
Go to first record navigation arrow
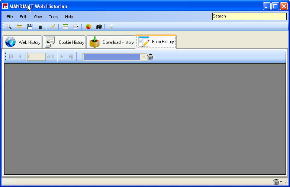click(x=11, y=57)
